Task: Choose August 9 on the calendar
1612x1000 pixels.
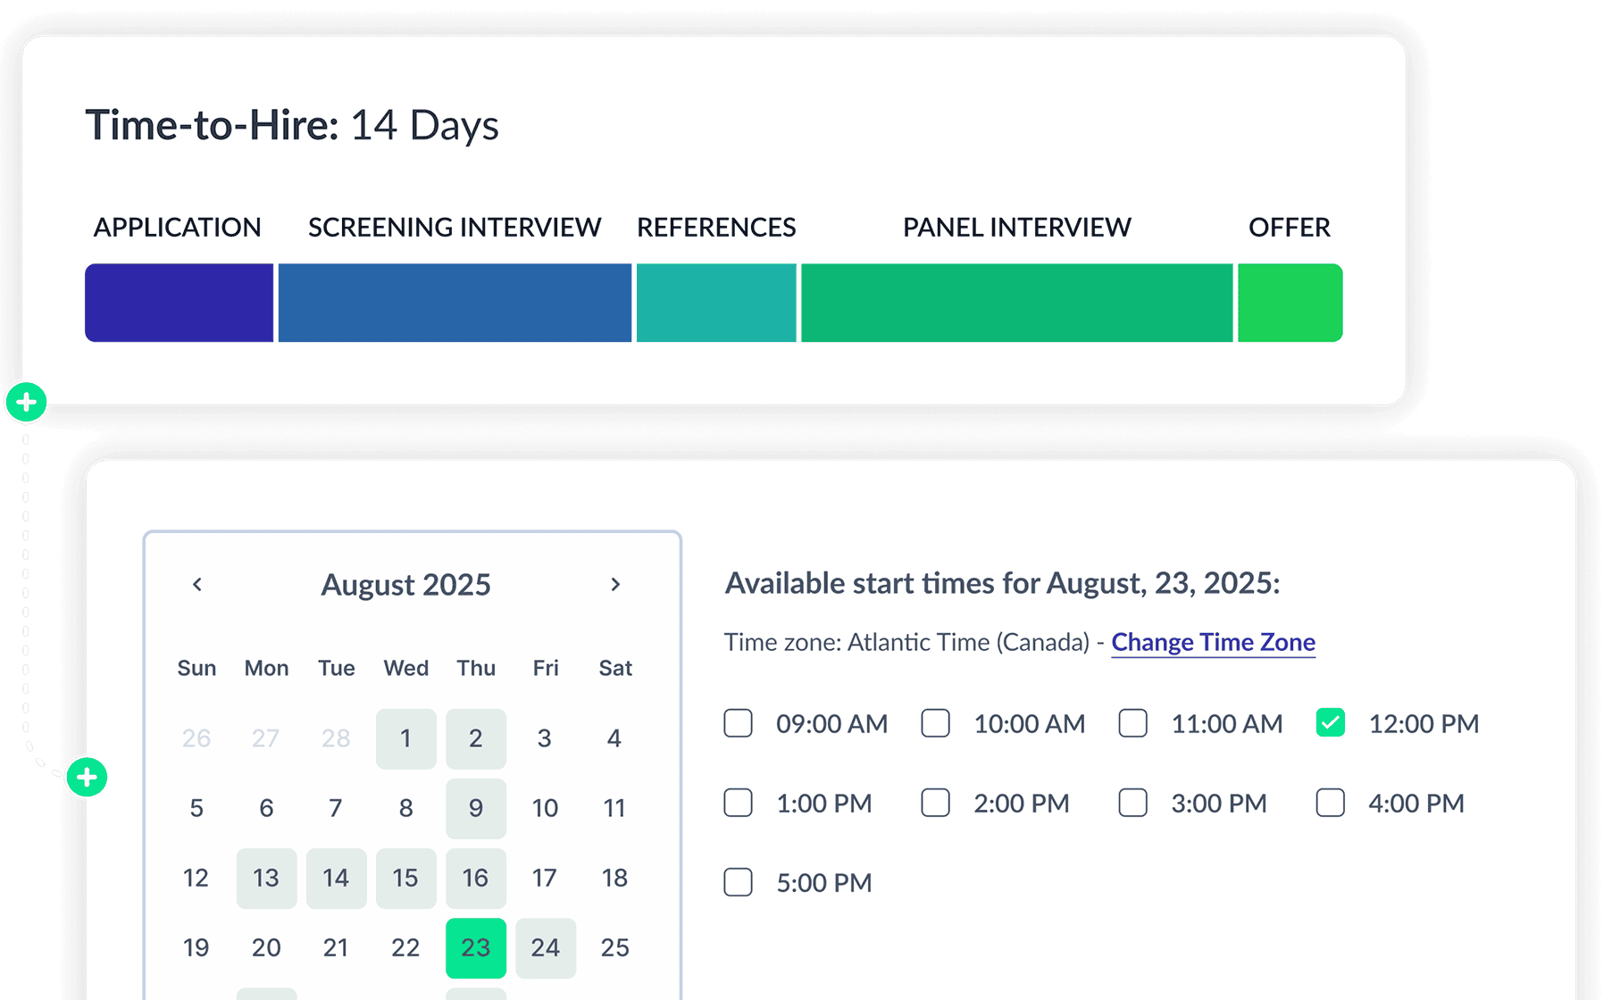Action: pos(476,808)
